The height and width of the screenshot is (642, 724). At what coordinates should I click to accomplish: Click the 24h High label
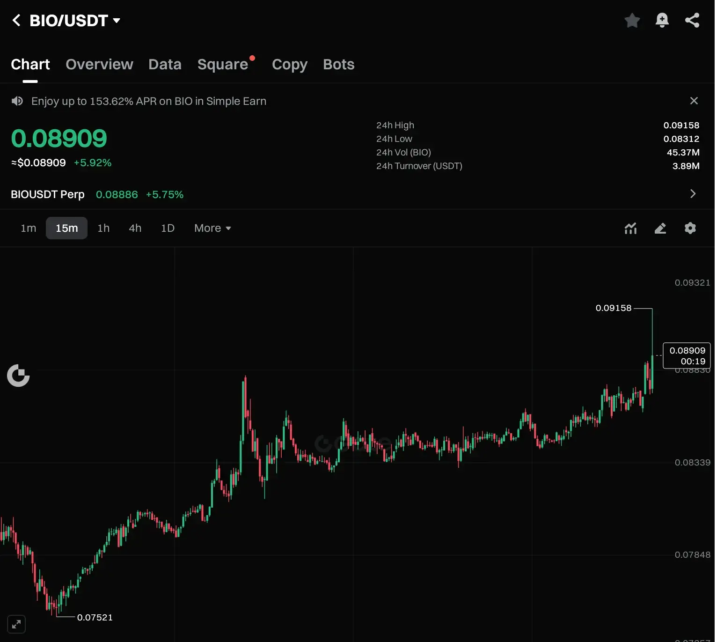395,125
